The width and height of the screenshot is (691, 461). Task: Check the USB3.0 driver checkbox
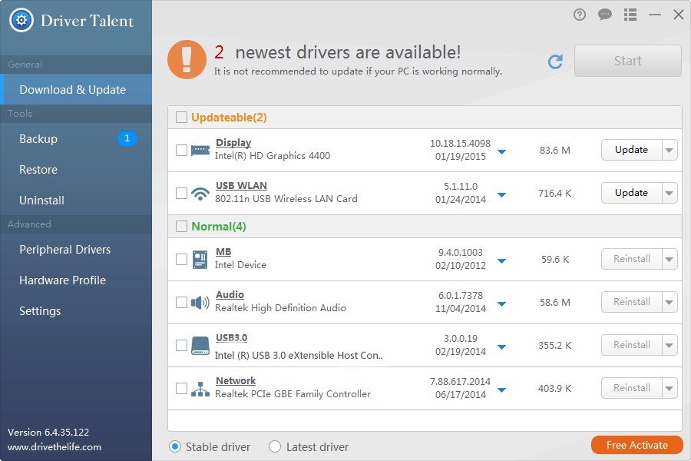[181, 345]
